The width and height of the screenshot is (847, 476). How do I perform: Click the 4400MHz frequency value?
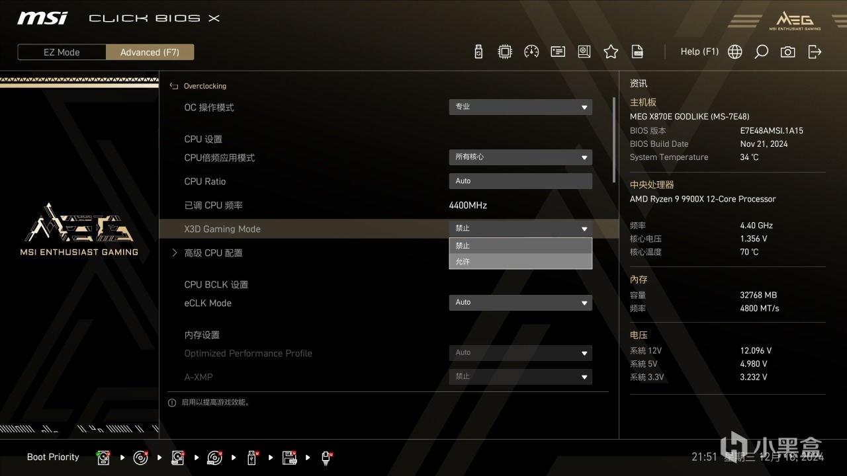point(468,205)
